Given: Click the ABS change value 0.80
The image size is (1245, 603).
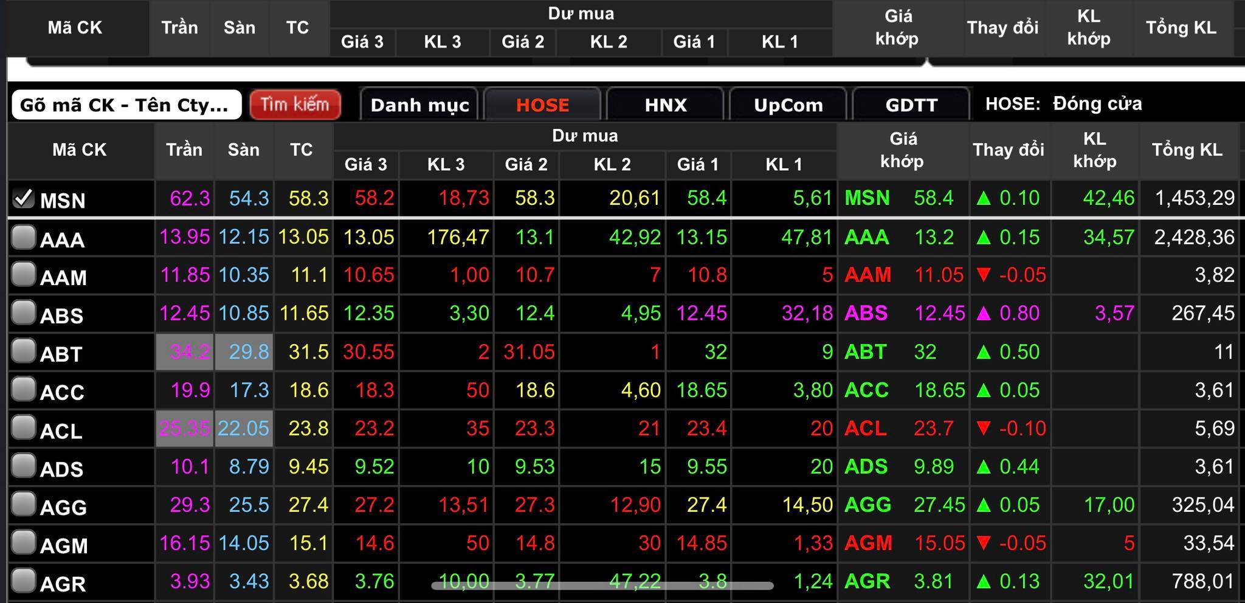Looking at the screenshot, I should pos(1019,313).
